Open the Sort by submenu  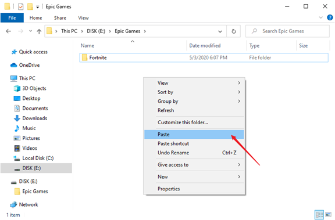tap(194, 92)
